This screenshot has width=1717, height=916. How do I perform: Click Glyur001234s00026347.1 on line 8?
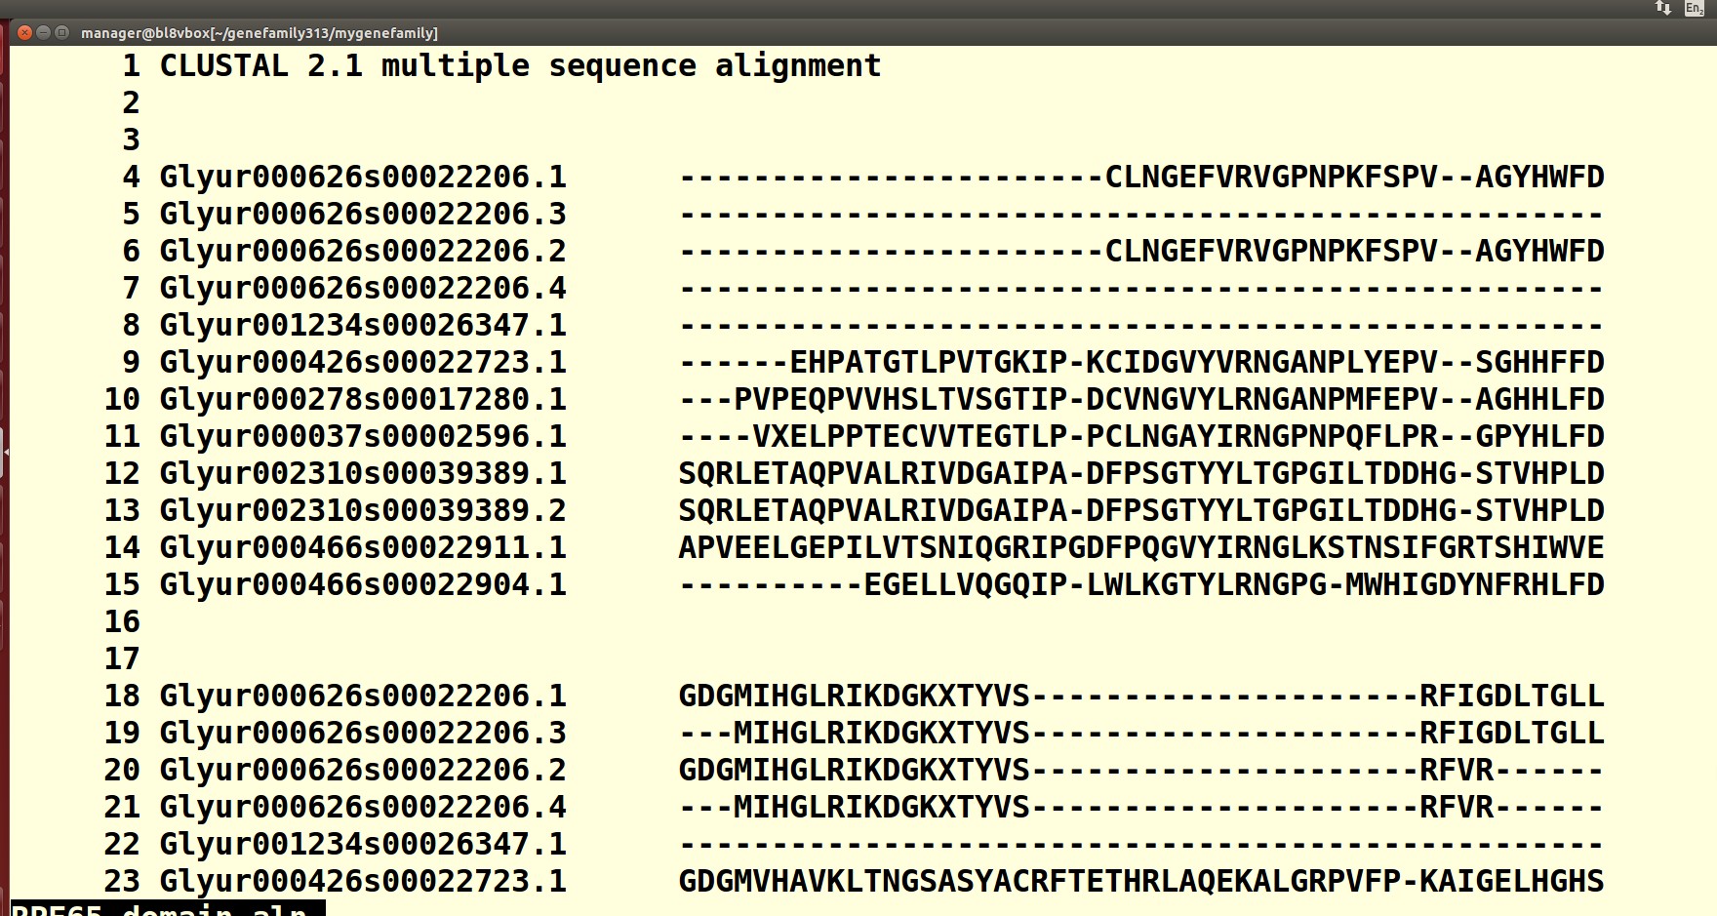tap(363, 326)
